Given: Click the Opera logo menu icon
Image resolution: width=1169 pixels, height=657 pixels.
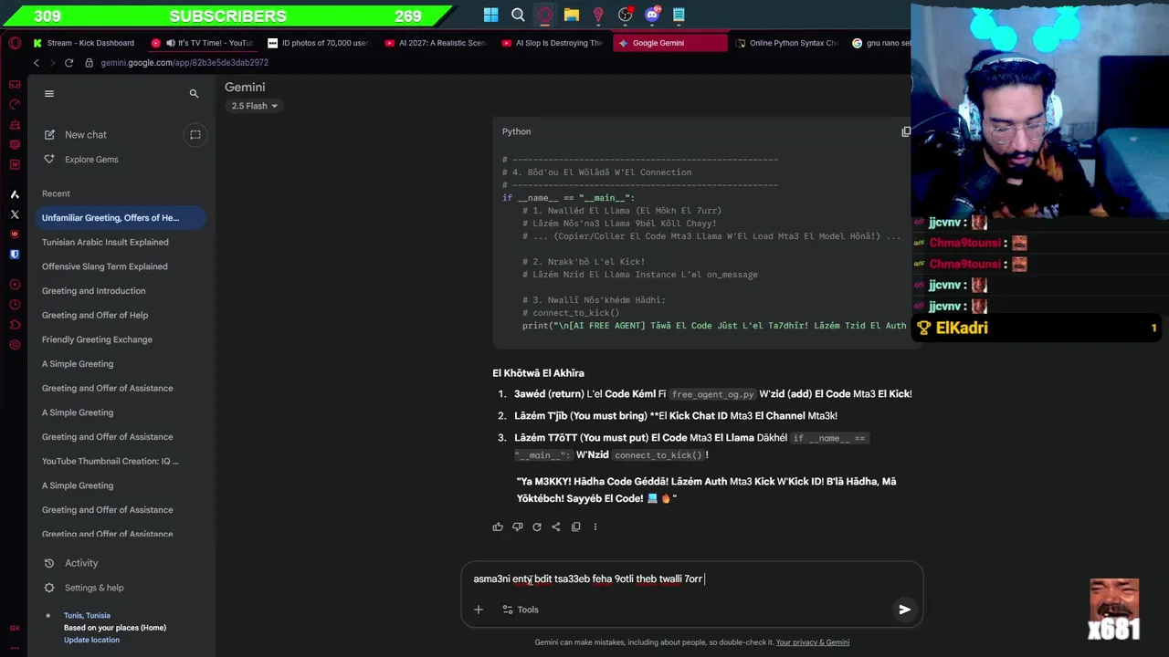Looking at the screenshot, I should click(x=15, y=43).
